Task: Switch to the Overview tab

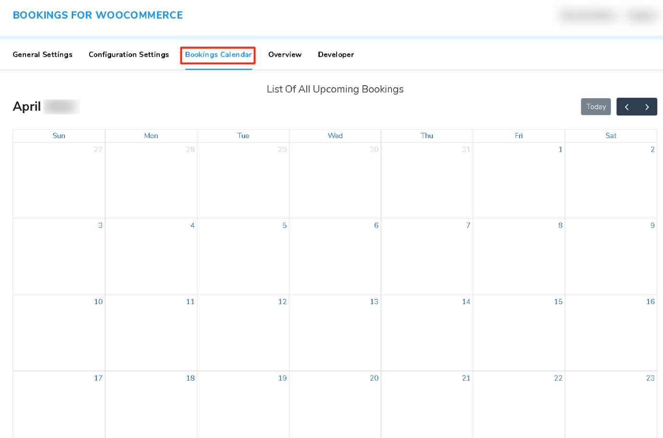Action: point(285,54)
